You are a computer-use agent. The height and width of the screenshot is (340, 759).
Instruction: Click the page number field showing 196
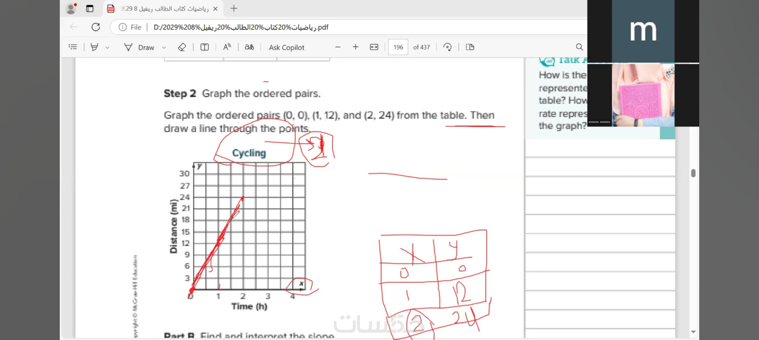point(398,47)
